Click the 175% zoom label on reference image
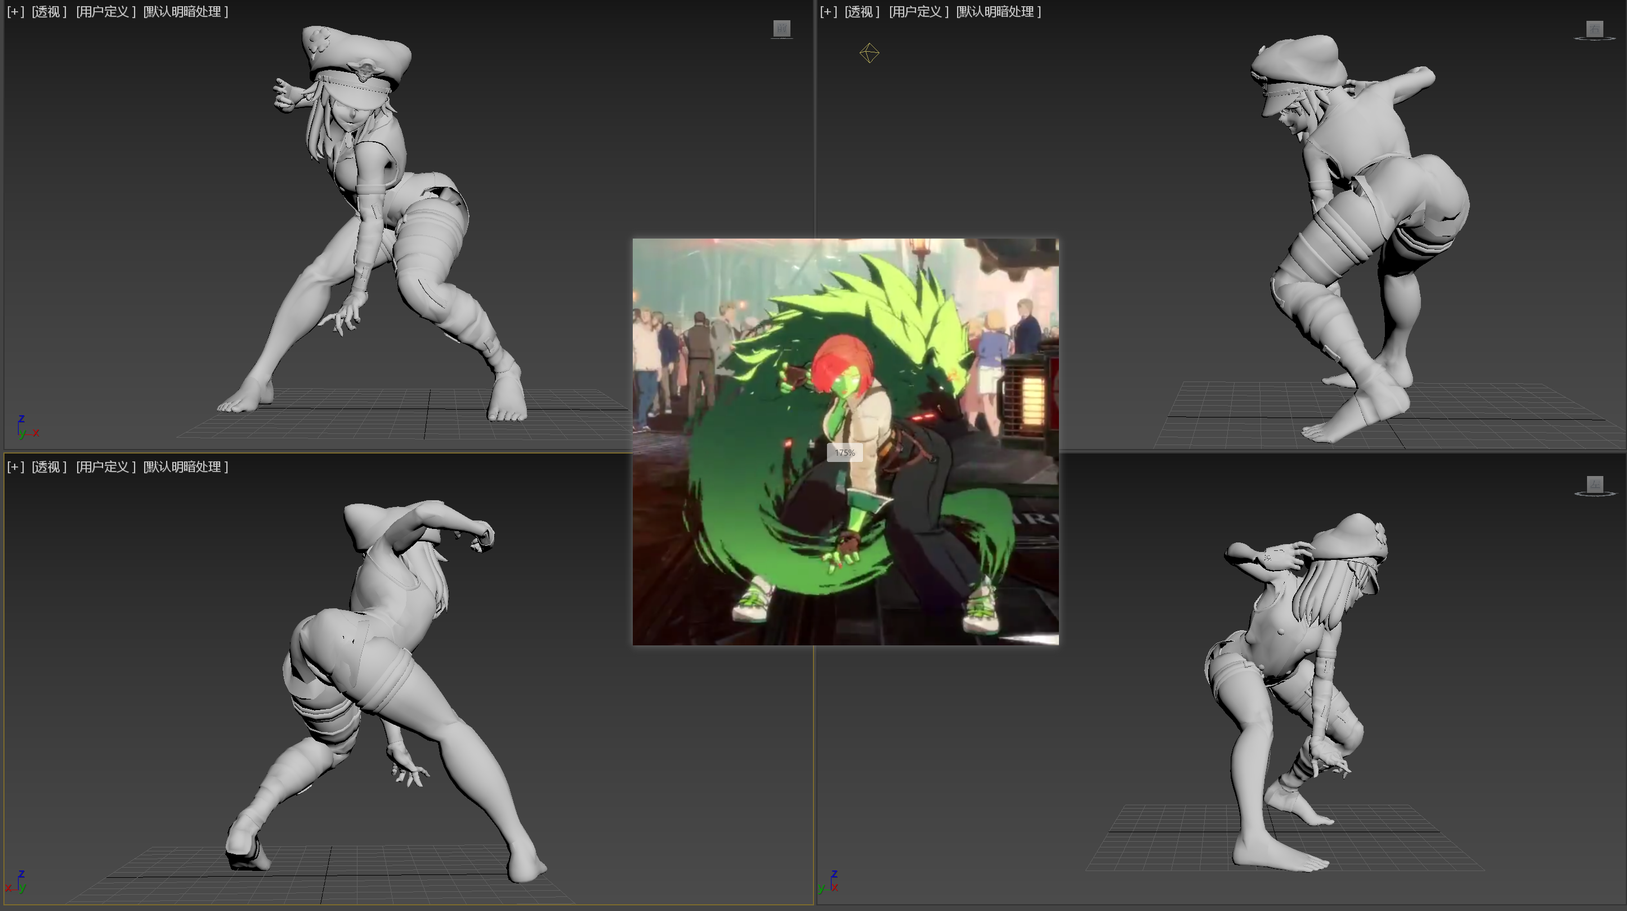This screenshot has height=911, width=1627. [844, 452]
